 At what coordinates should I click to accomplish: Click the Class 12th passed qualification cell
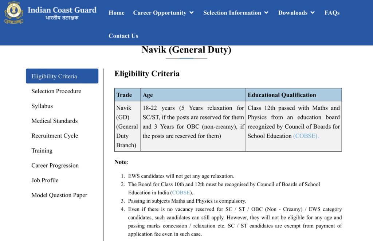pyautogui.click(x=294, y=127)
